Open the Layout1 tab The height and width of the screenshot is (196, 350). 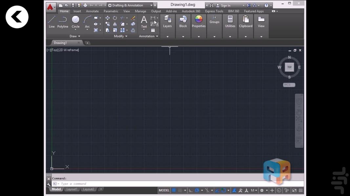[72, 189]
